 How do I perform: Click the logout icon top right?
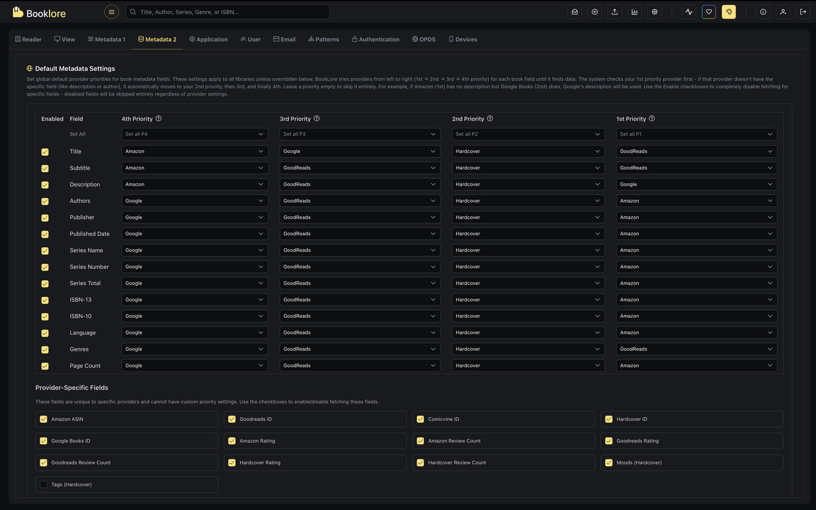803,11
